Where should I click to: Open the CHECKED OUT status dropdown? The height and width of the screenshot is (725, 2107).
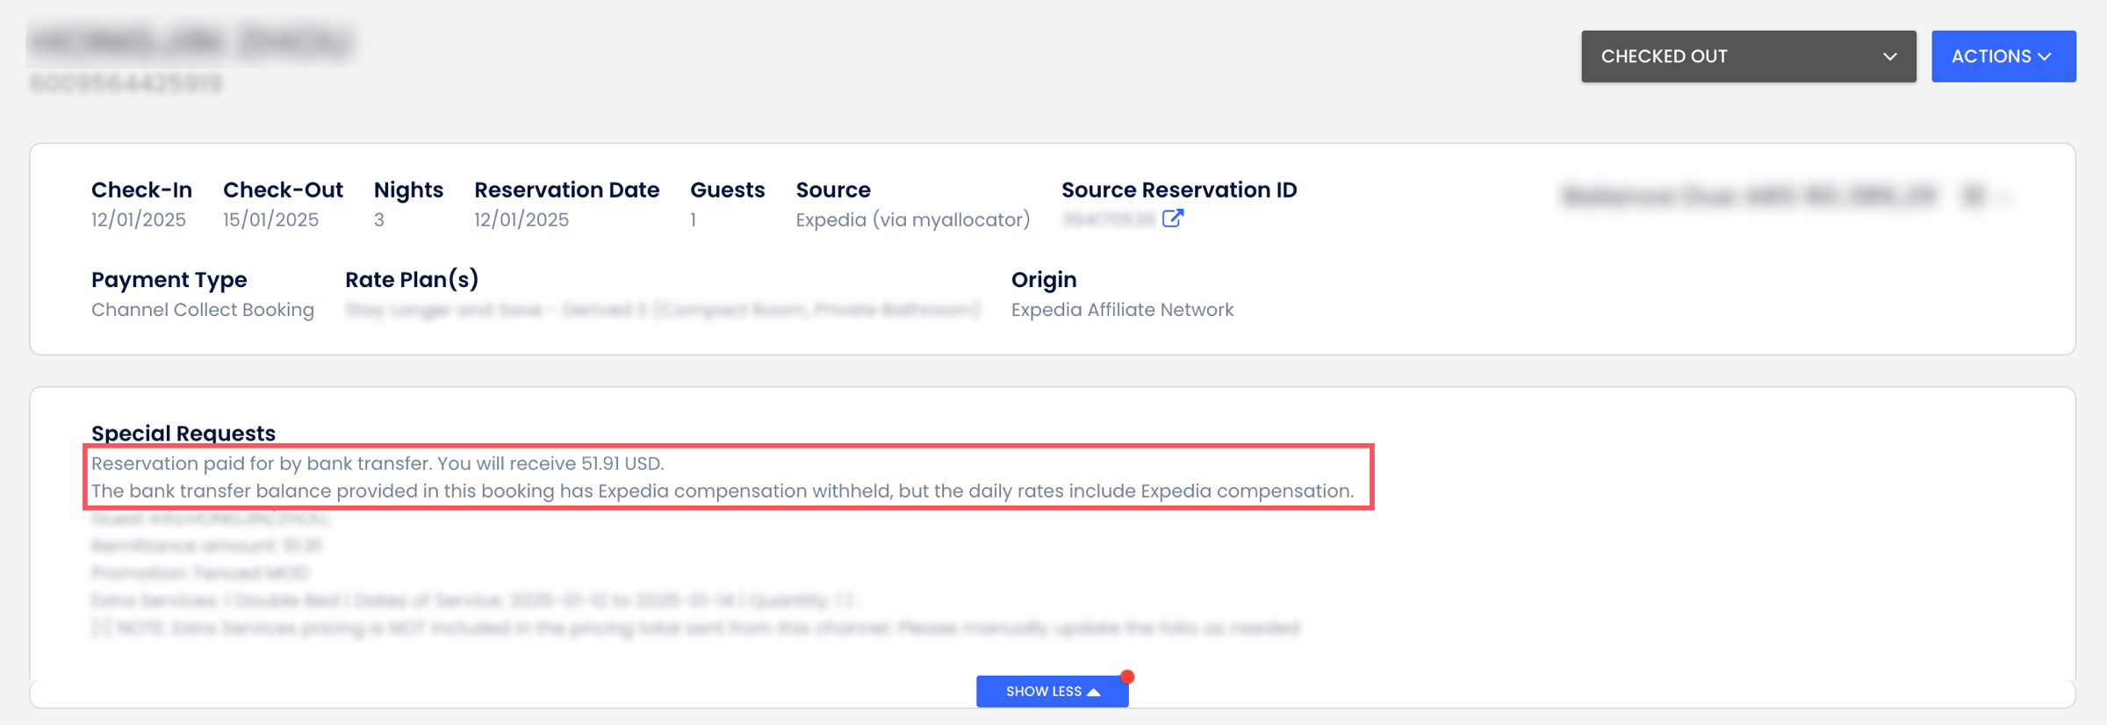pos(1748,56)
